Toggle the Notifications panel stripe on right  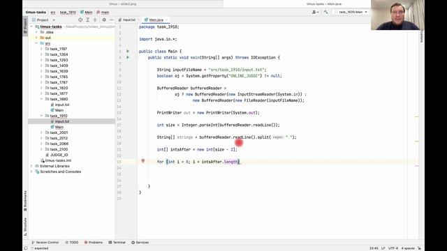tap(422, 36)
